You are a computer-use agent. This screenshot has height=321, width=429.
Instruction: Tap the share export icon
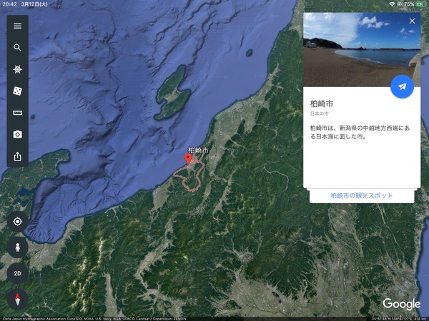(x=17, y=156)
